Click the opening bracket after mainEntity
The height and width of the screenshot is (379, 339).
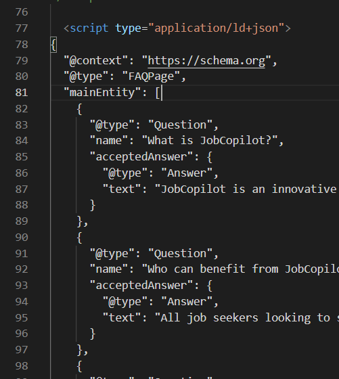158,93
